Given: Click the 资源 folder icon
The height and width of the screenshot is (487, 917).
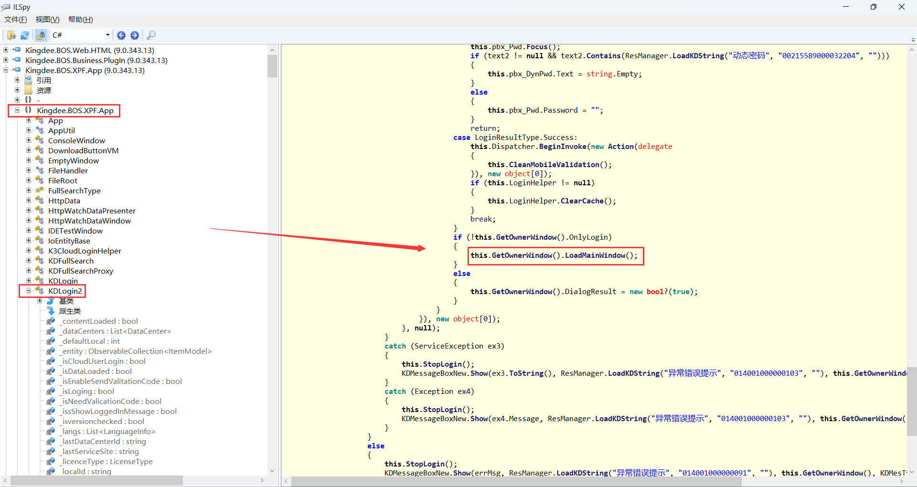Looking at the screenshot, I should [x=29, y=90].
